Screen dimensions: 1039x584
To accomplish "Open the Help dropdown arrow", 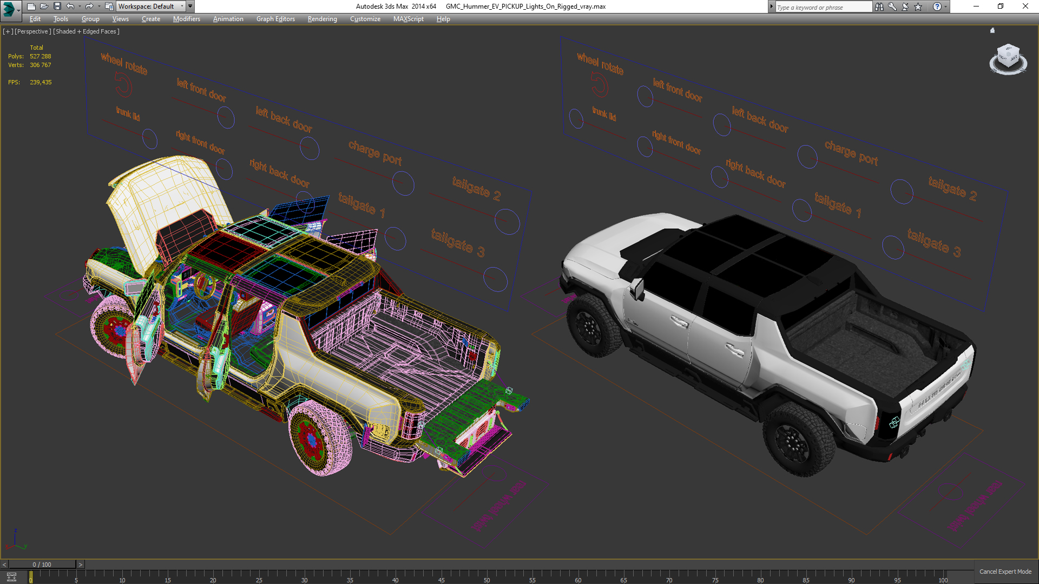I will click(946, 6).
